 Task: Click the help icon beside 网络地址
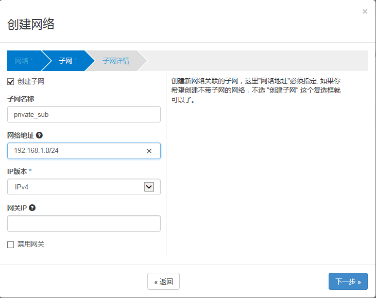39,135
